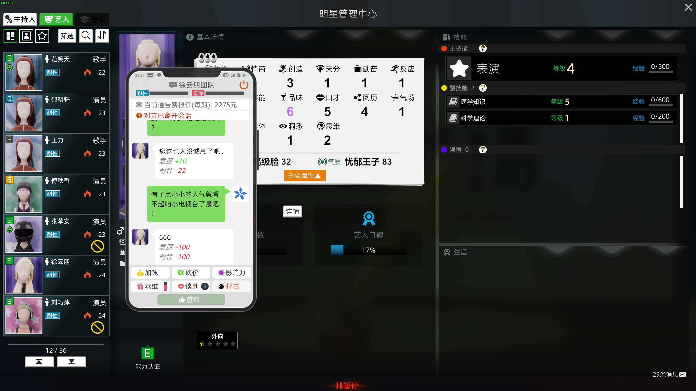696x391 pixels.
Task: Open the starred artists view
Action: tap(42, 36)
